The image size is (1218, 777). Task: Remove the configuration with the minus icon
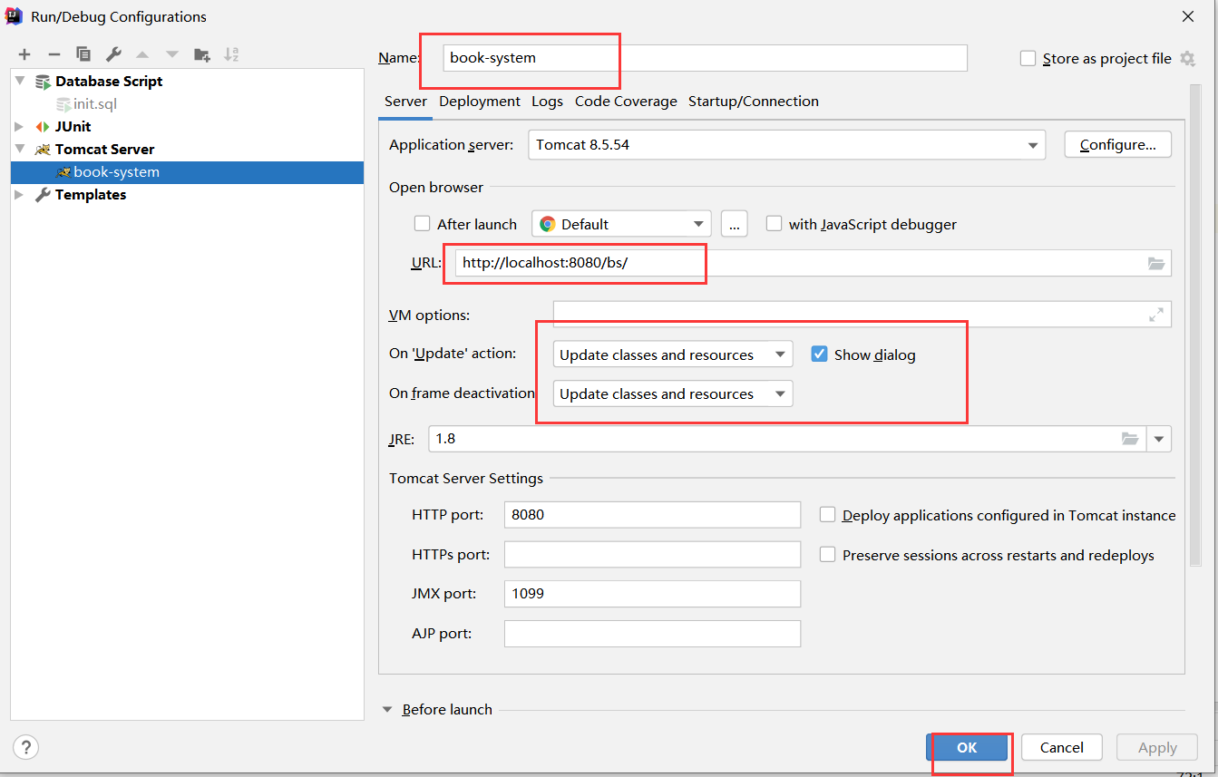(54, 54)
